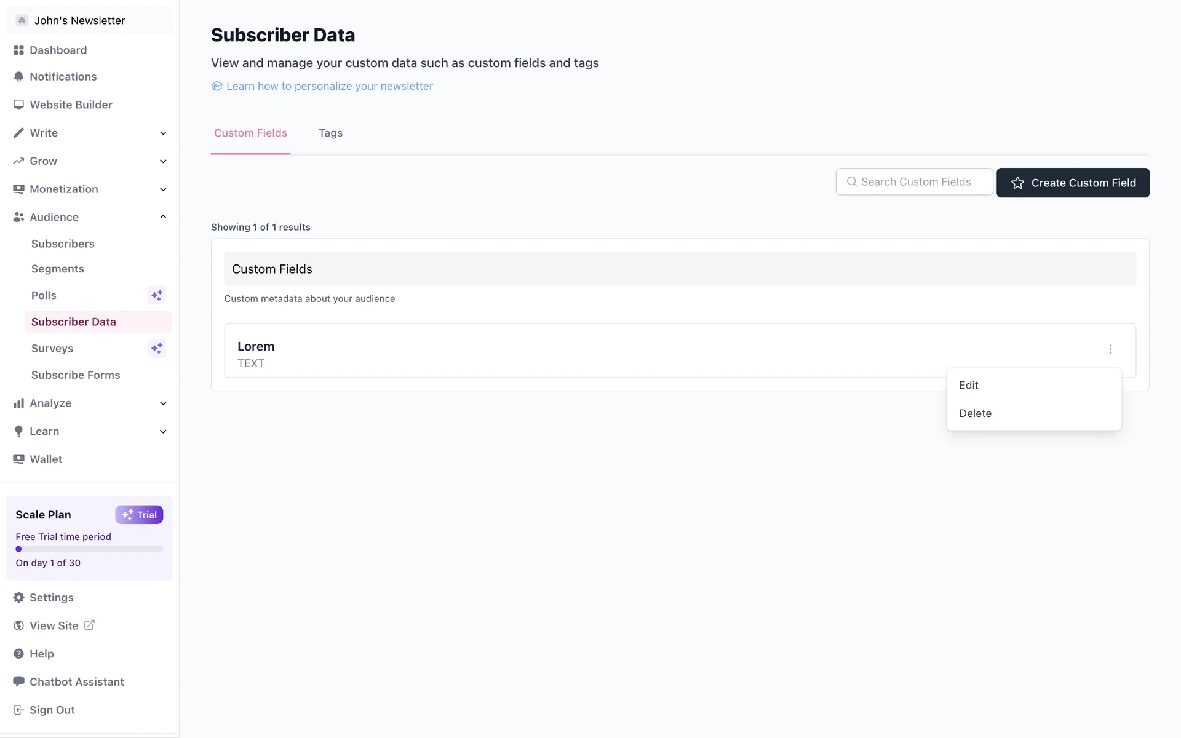The height and width of the screenshot is (738, 1181).
Task: Click the Website Builder monitor icon
Action: [x=18, y=105]
